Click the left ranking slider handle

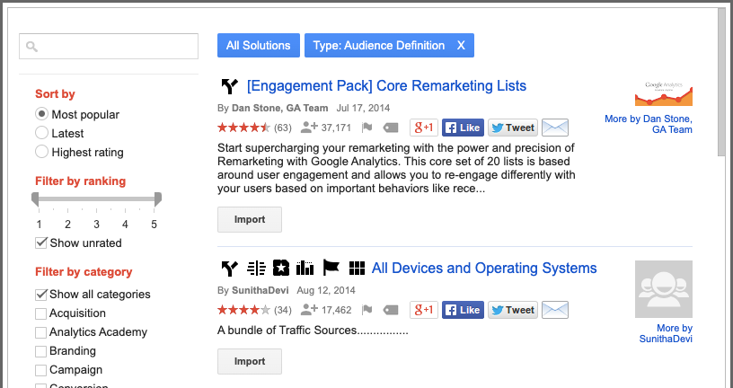pyautogui.click(x=35, y=199)
